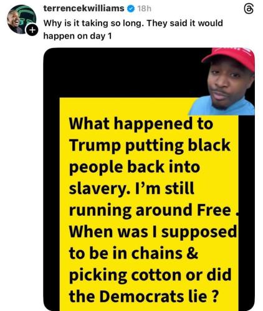Tap the line 'running around Free'
Image resolution: width=263 pixels, height=311 pixels.
coord(150,210)
